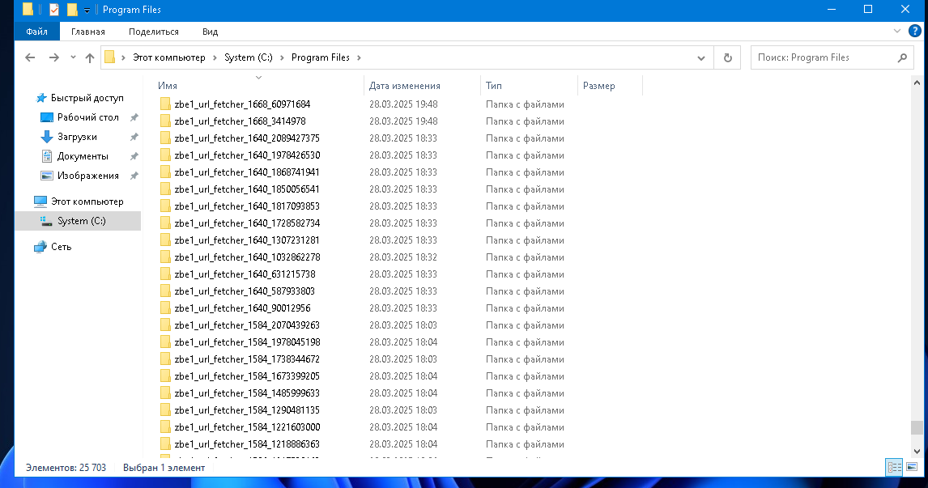Viewport: 928px width, 488px height.
Task: Open the address bar history dropdown
Action: click(702, 57)
